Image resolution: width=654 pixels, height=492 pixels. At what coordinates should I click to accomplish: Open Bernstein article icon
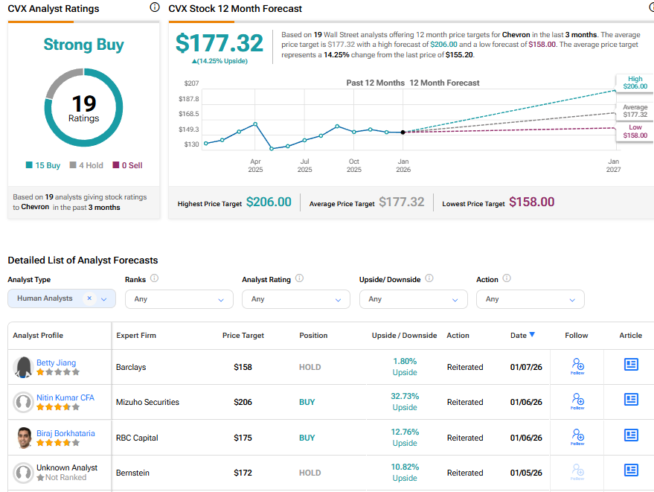pos(631,470)
